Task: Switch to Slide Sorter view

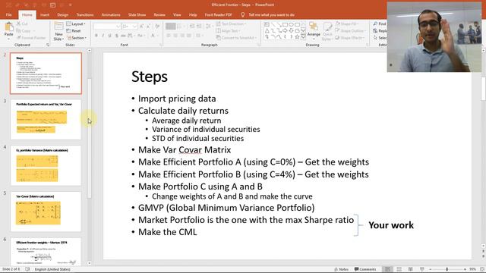Action: point(399,269)
